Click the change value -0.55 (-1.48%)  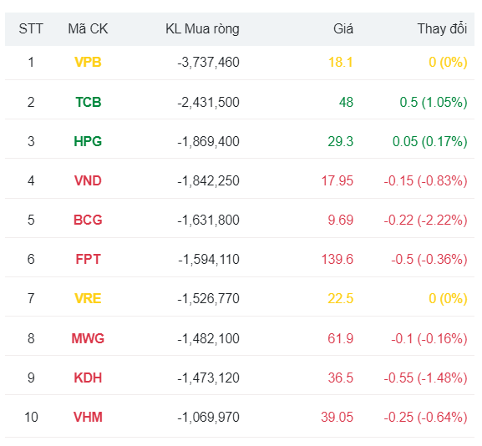(x=425, y=378)
